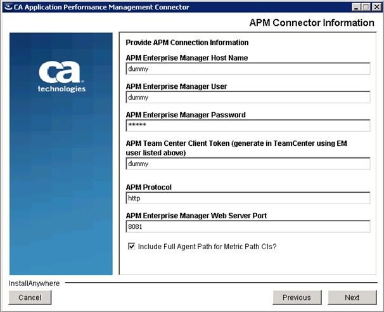Screen dimensions: 384x312
Task: Click the window title bar text
Action: pyautogui.click(x=101, y=7)
